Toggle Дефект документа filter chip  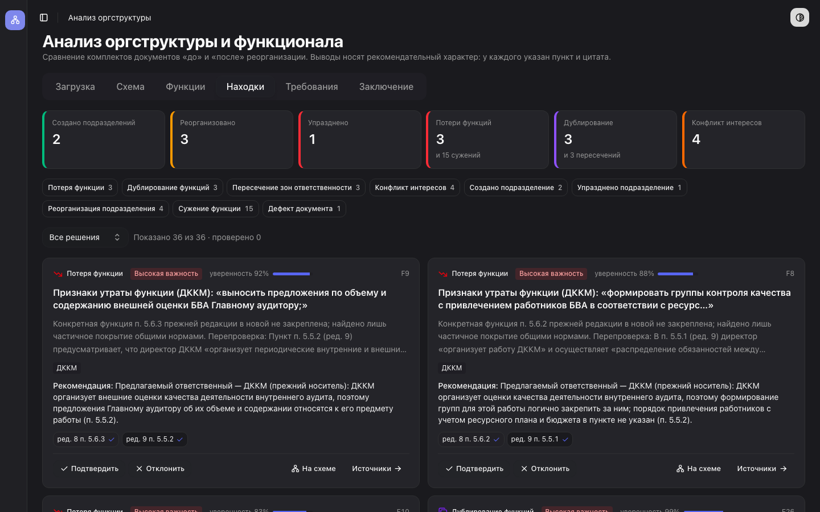click(x=304, y=209)
